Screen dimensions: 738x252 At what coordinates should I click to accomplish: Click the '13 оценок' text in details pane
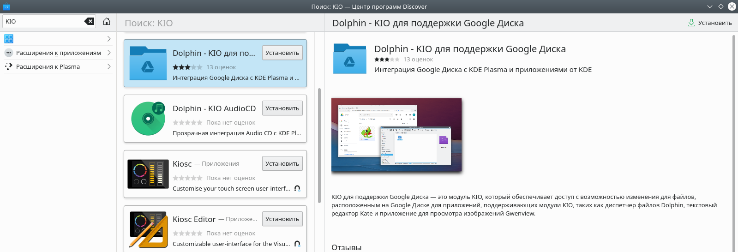418,60
